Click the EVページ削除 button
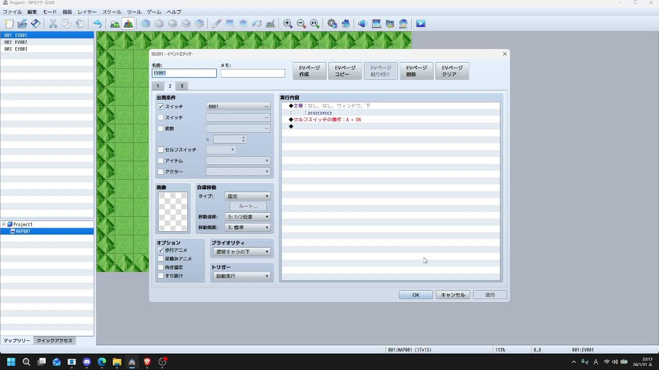 pos(417,71)
